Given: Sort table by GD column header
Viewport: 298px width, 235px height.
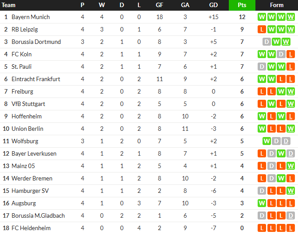Looking at the screenshot, I should (x=214, y=5).
